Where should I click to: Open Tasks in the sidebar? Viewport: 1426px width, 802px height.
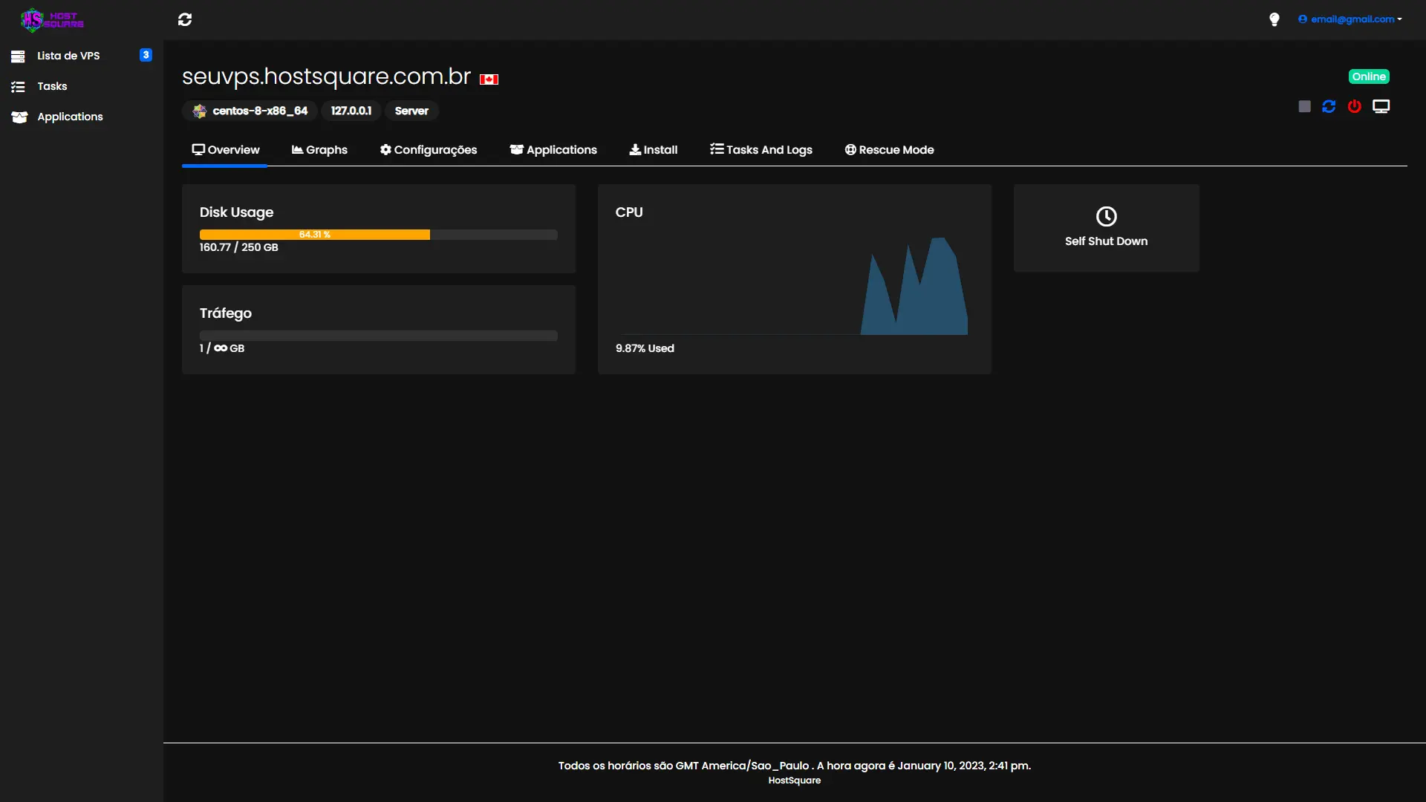[52, 86]
